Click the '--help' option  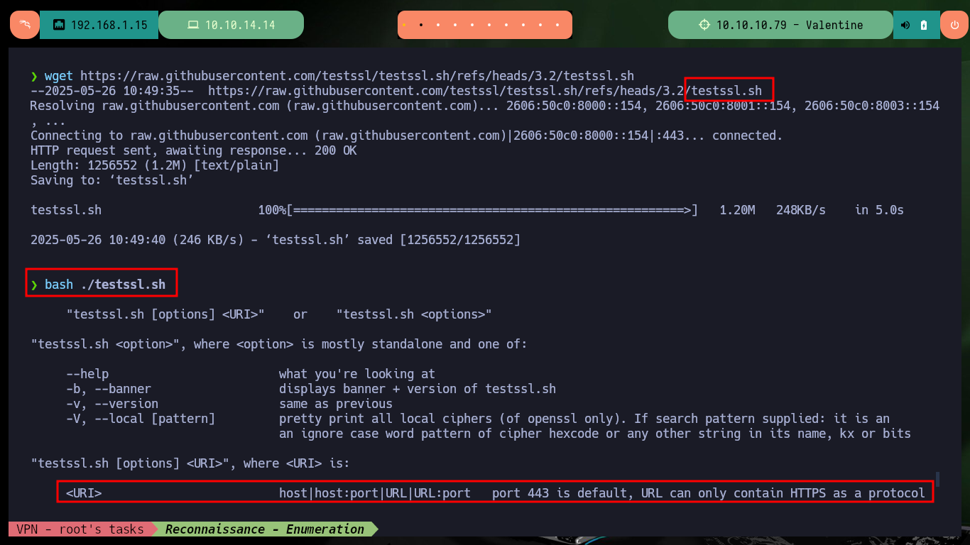click(87, 374)
